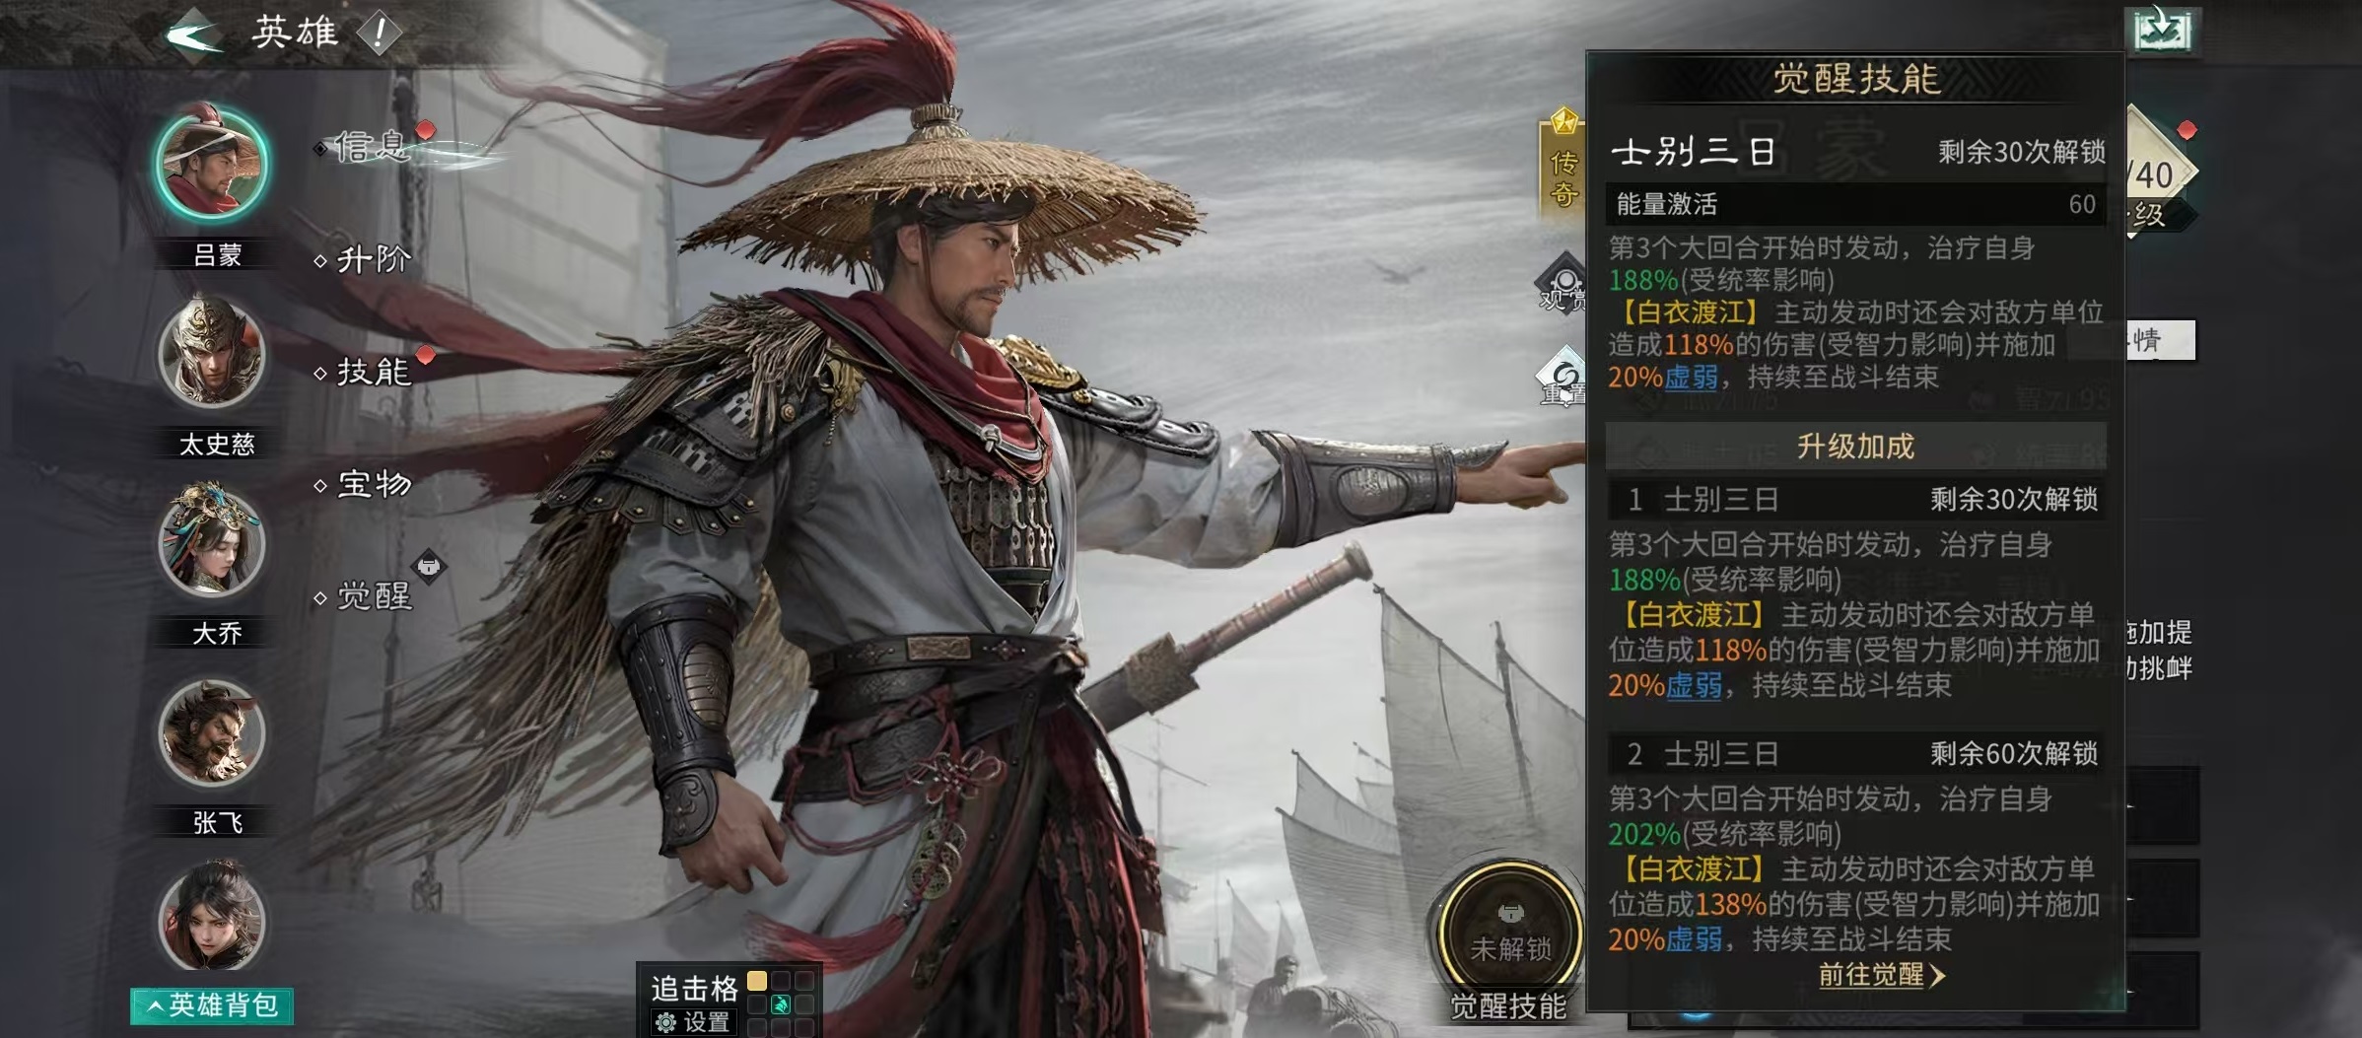
Task: Open 追击格 设置 gear option
Action: coord(692,1022)
